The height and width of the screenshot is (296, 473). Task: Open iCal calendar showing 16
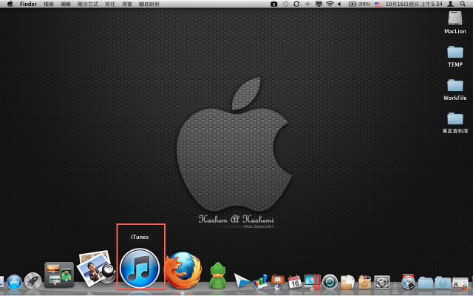(295, 281)
